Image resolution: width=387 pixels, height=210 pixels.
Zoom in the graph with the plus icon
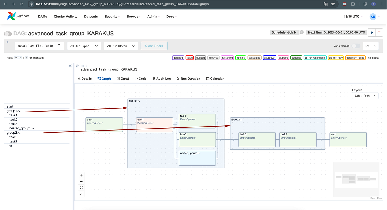point(81,175)
